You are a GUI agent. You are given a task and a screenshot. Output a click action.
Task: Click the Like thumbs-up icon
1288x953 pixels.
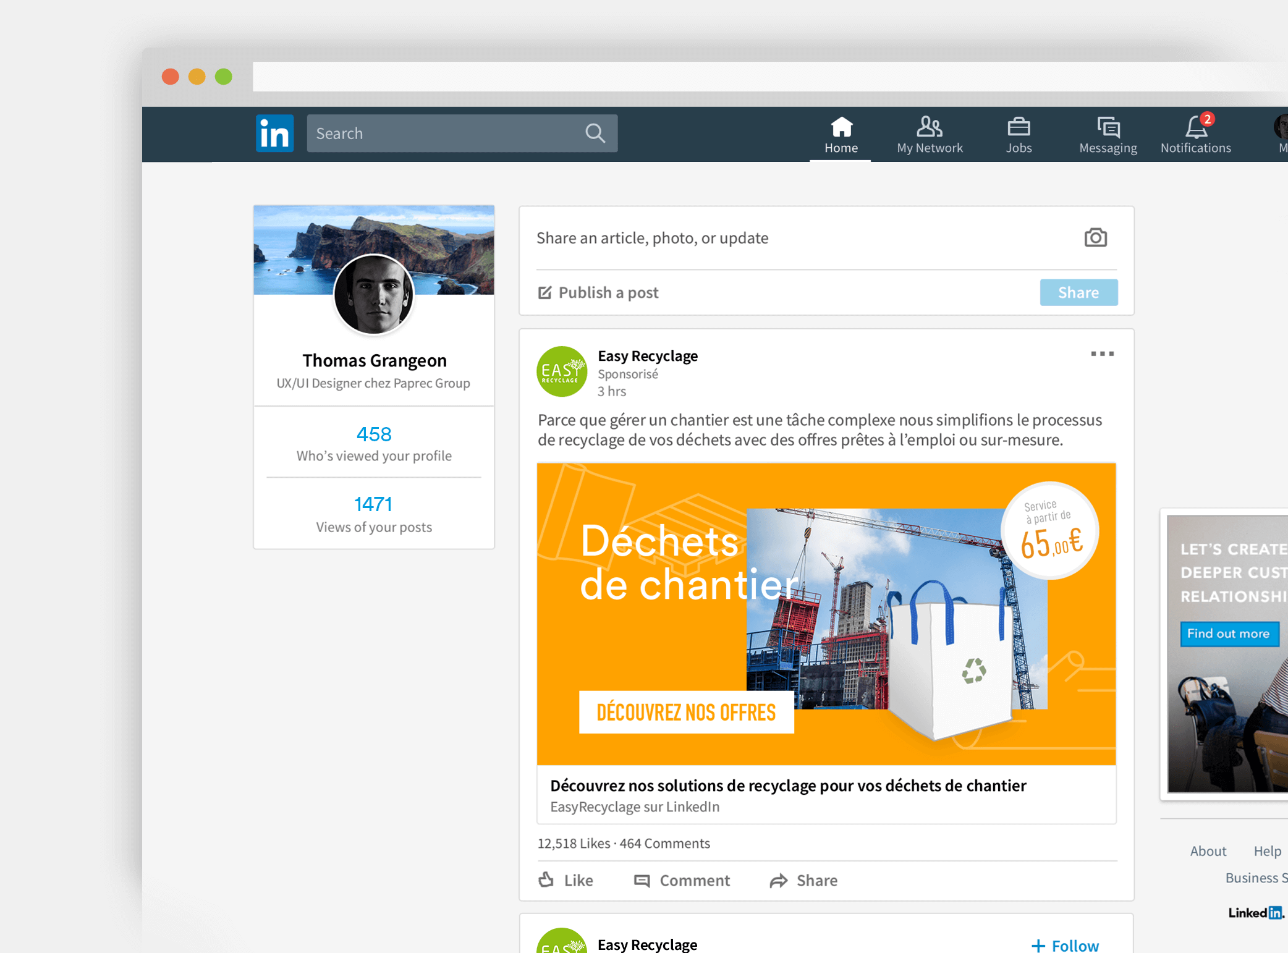pos(546,879)
